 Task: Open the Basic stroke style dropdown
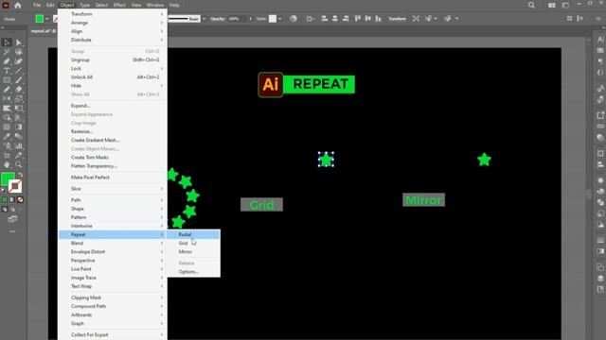point(205,19)
